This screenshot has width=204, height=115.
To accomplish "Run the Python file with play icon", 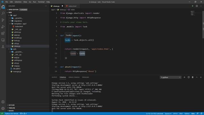I will (193, 6).
